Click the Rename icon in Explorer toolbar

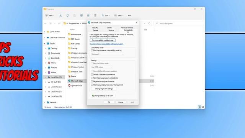pyautogui.click(x=82, y=15)
